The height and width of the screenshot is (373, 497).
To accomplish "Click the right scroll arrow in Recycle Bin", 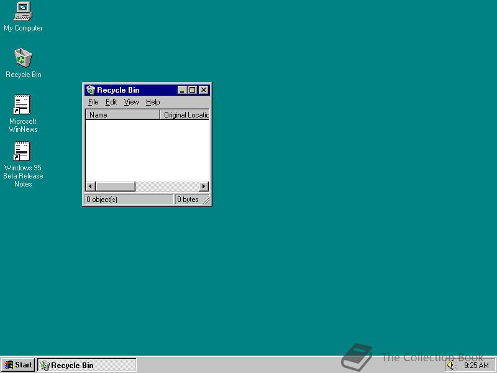I will coord(204,186).
